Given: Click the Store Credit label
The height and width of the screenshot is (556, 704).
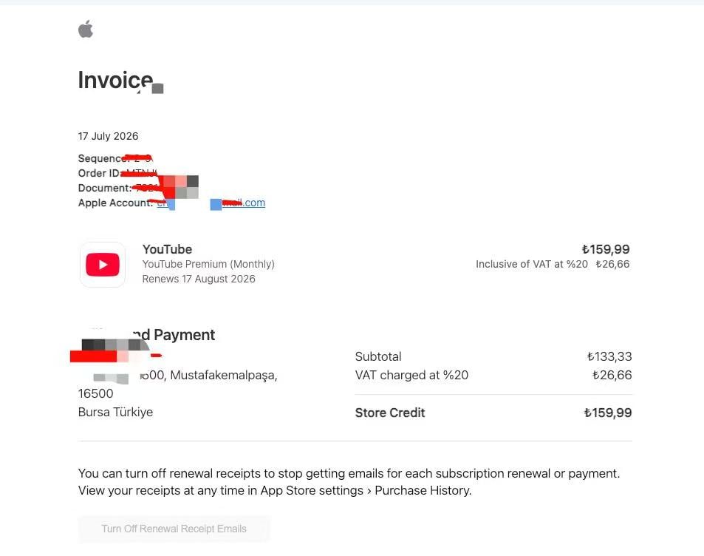Looking at the screenshot, I should pyautogui.click(x=390, y=413).
